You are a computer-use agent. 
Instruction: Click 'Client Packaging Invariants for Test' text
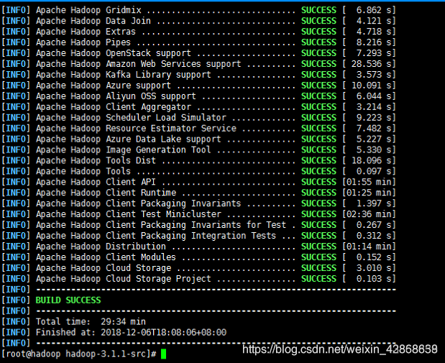coord(196,226)
